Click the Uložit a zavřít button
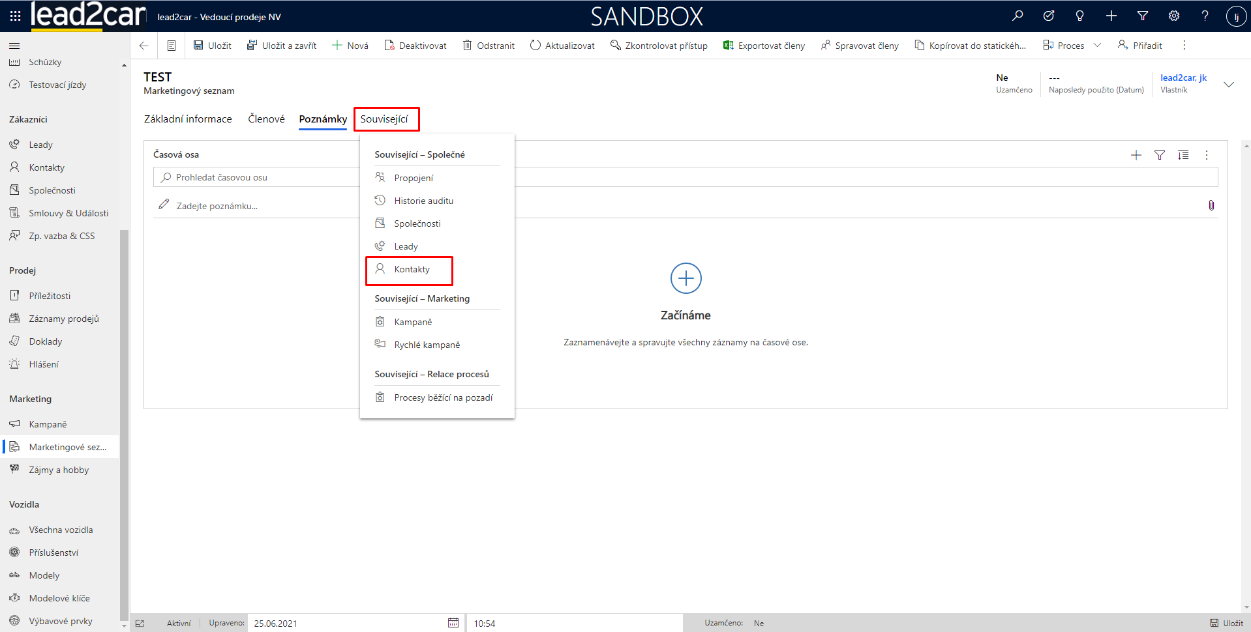 [x=282, y=46]
